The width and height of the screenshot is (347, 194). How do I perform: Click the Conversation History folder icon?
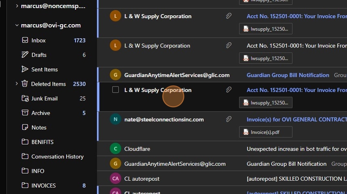point(25,156)
